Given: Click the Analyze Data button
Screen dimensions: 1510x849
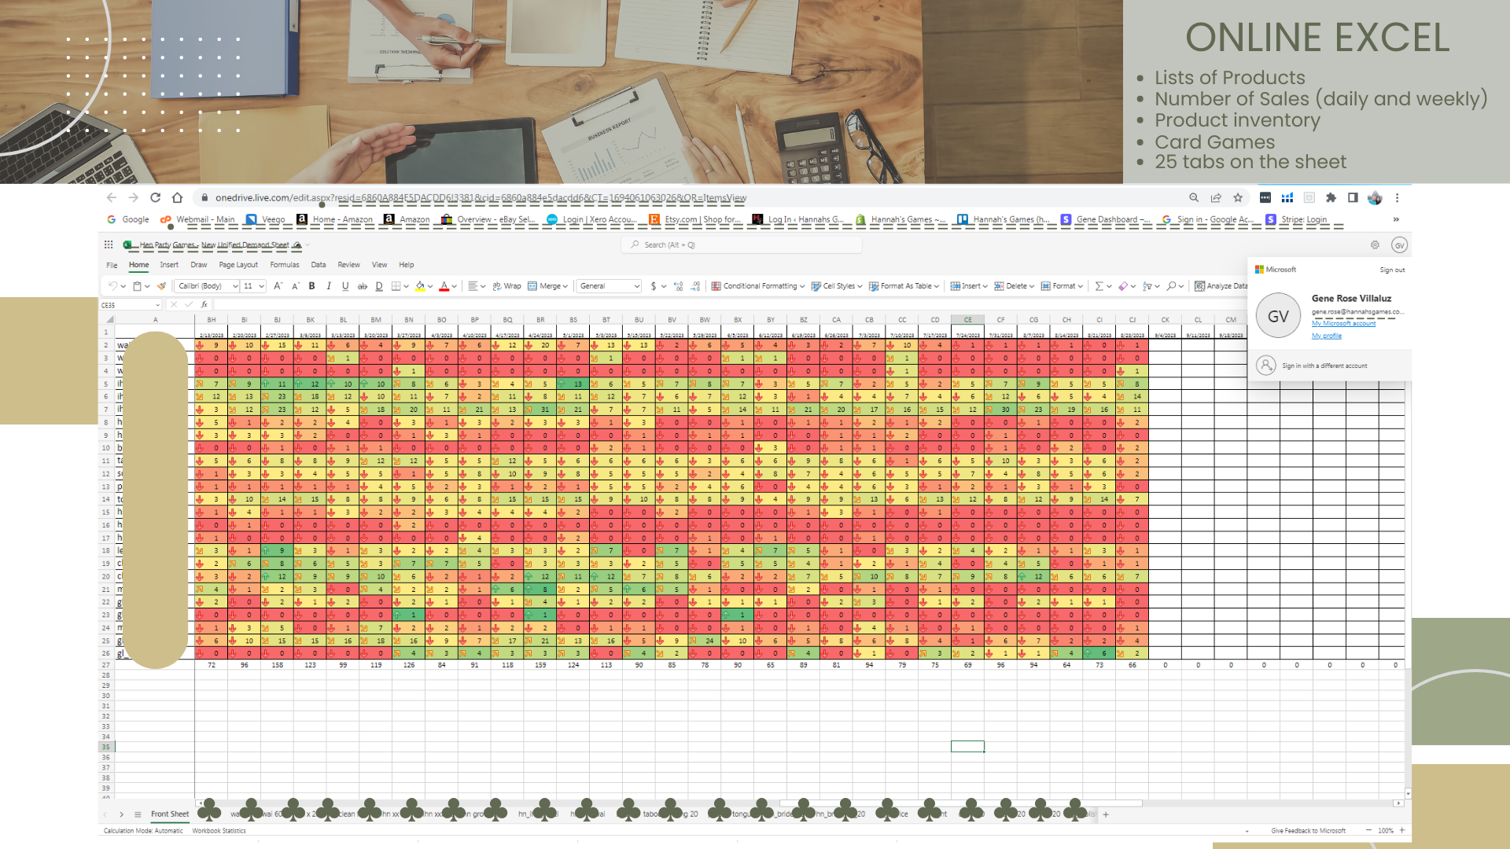Looking at the screenshot, I should (x=1221, y=286).
